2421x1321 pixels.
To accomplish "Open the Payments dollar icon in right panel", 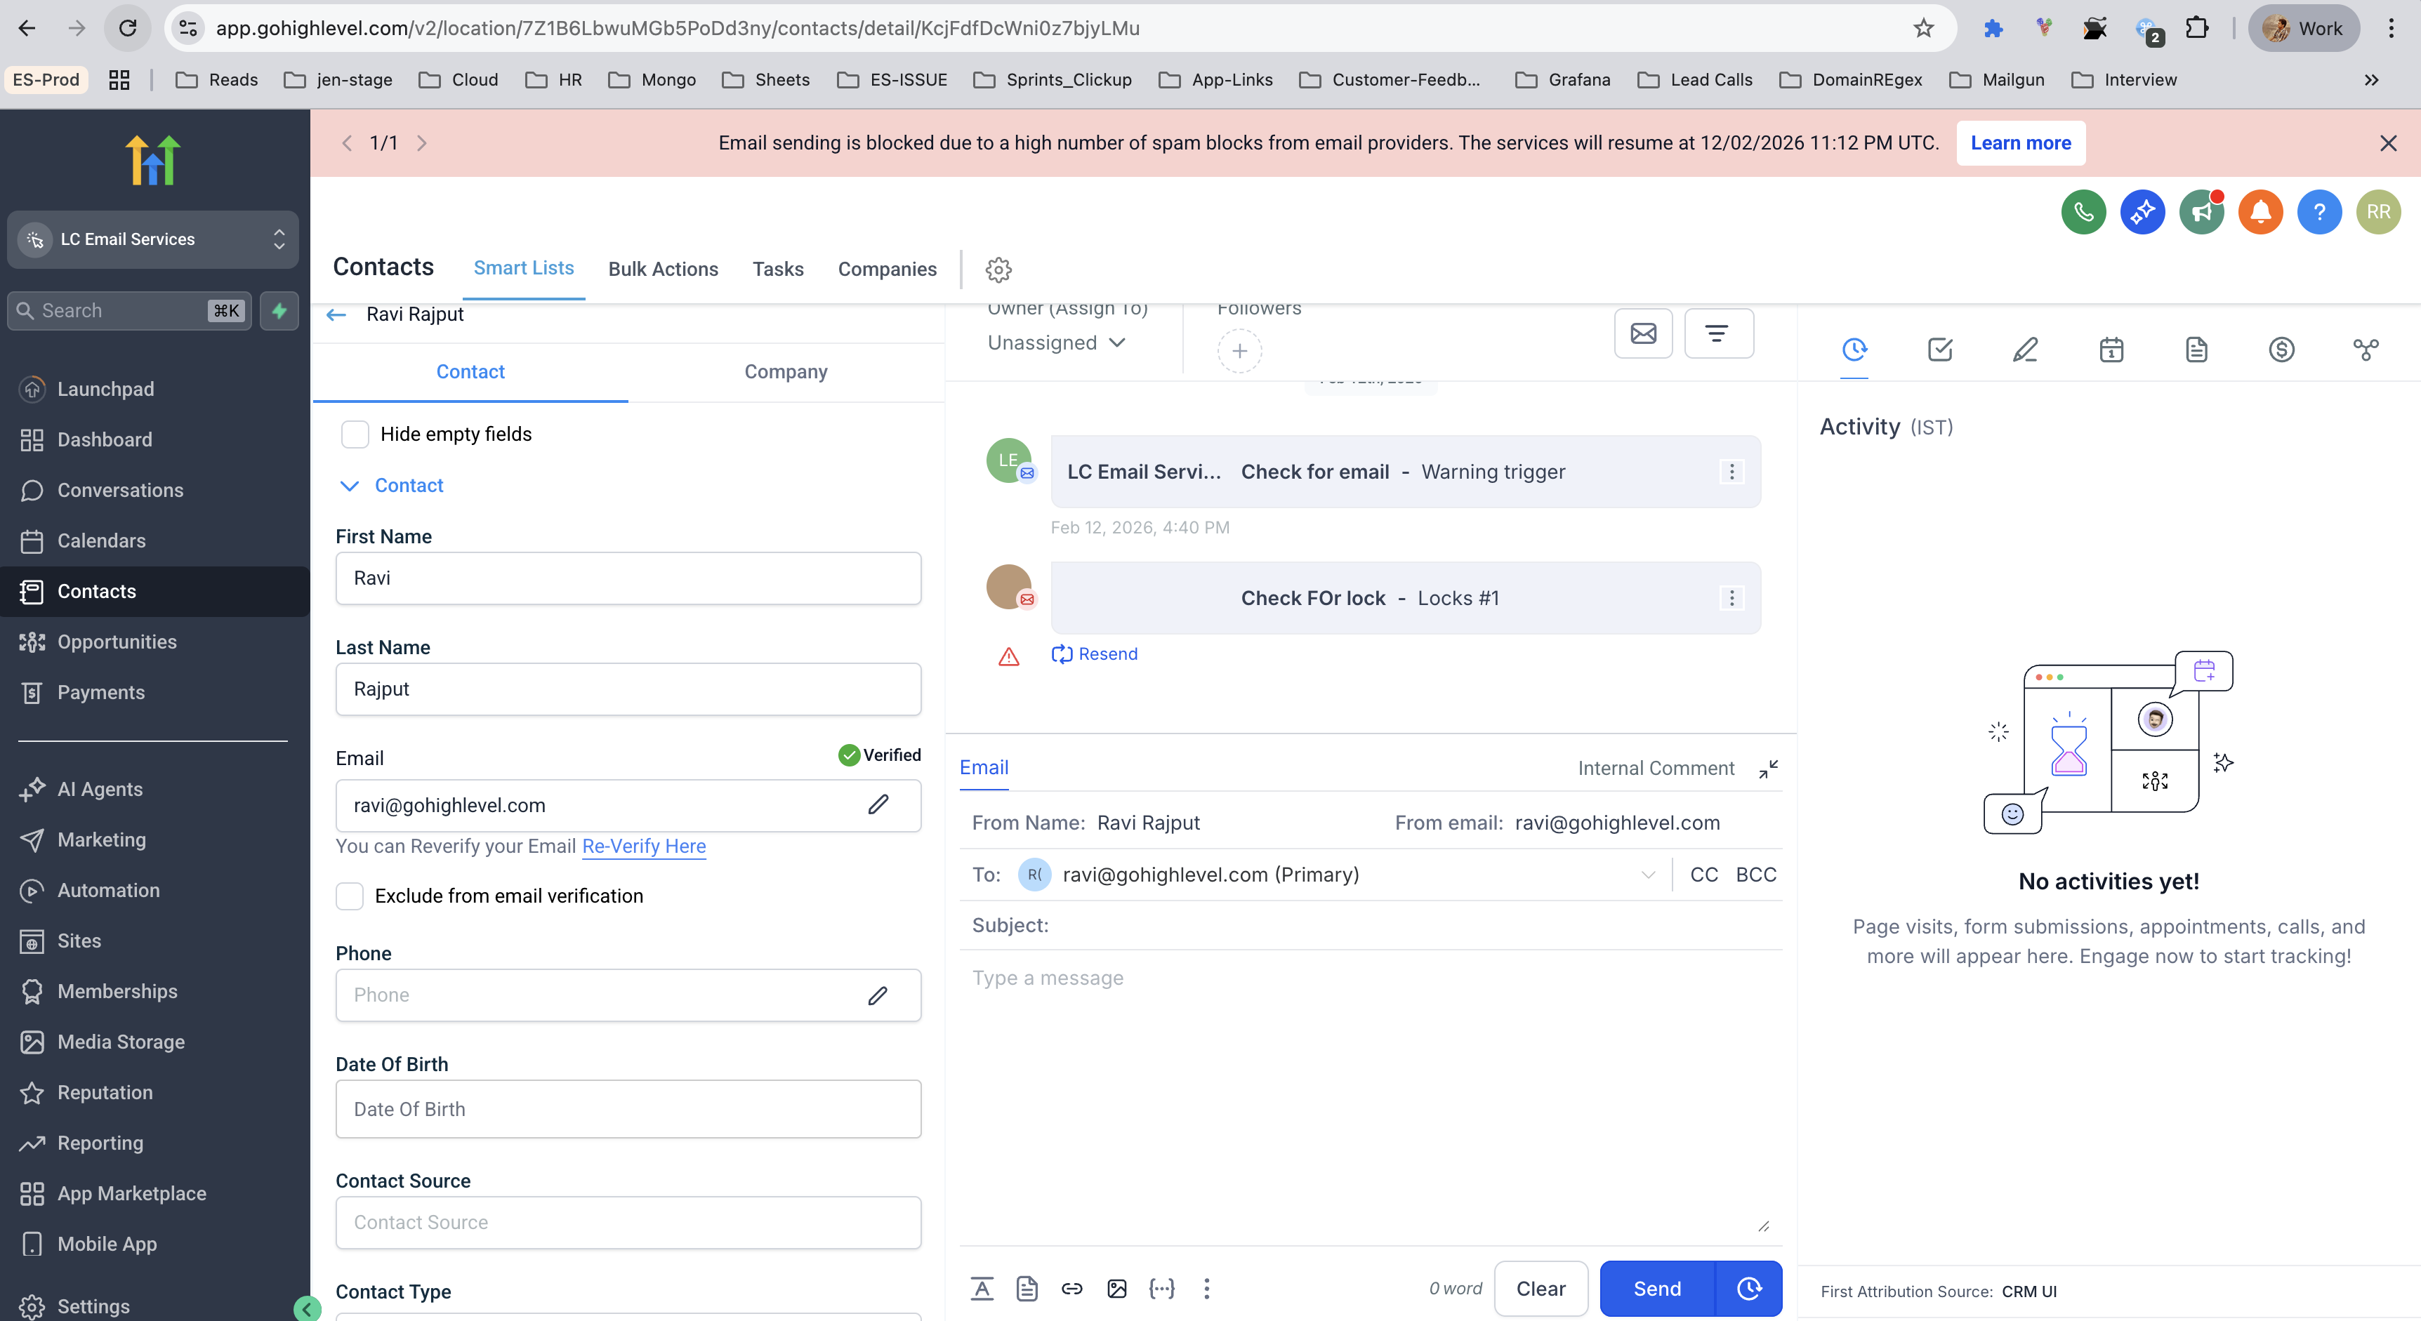I will tap(2282, 350).
